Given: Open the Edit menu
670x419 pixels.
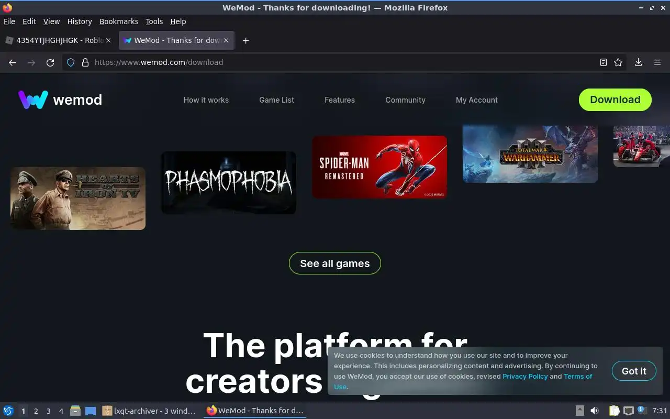Looking at the screenshot, I should [29, 21].
